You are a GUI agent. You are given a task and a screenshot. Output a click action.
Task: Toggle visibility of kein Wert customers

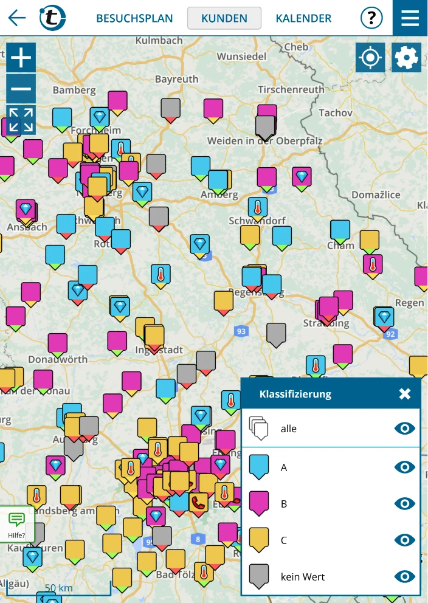tap(404, 576)
